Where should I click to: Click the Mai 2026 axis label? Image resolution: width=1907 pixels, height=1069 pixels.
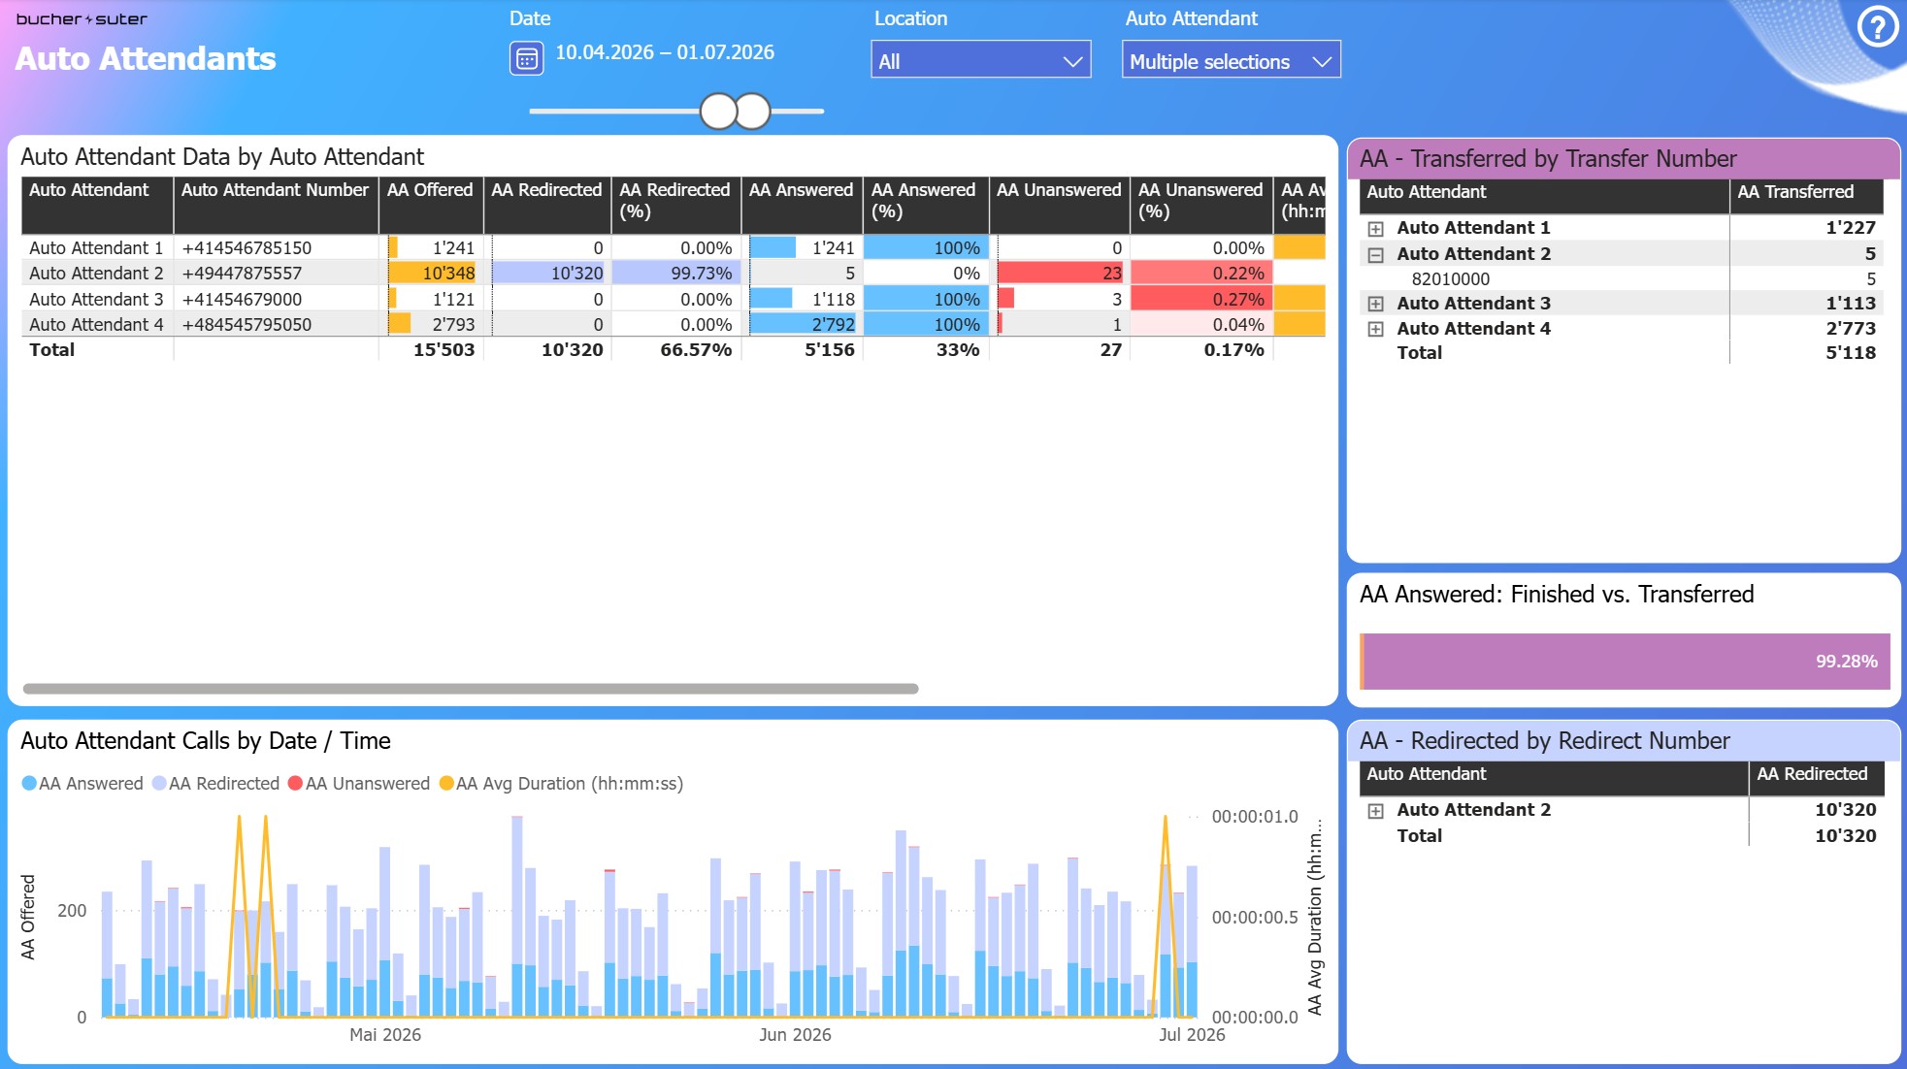385,1035
